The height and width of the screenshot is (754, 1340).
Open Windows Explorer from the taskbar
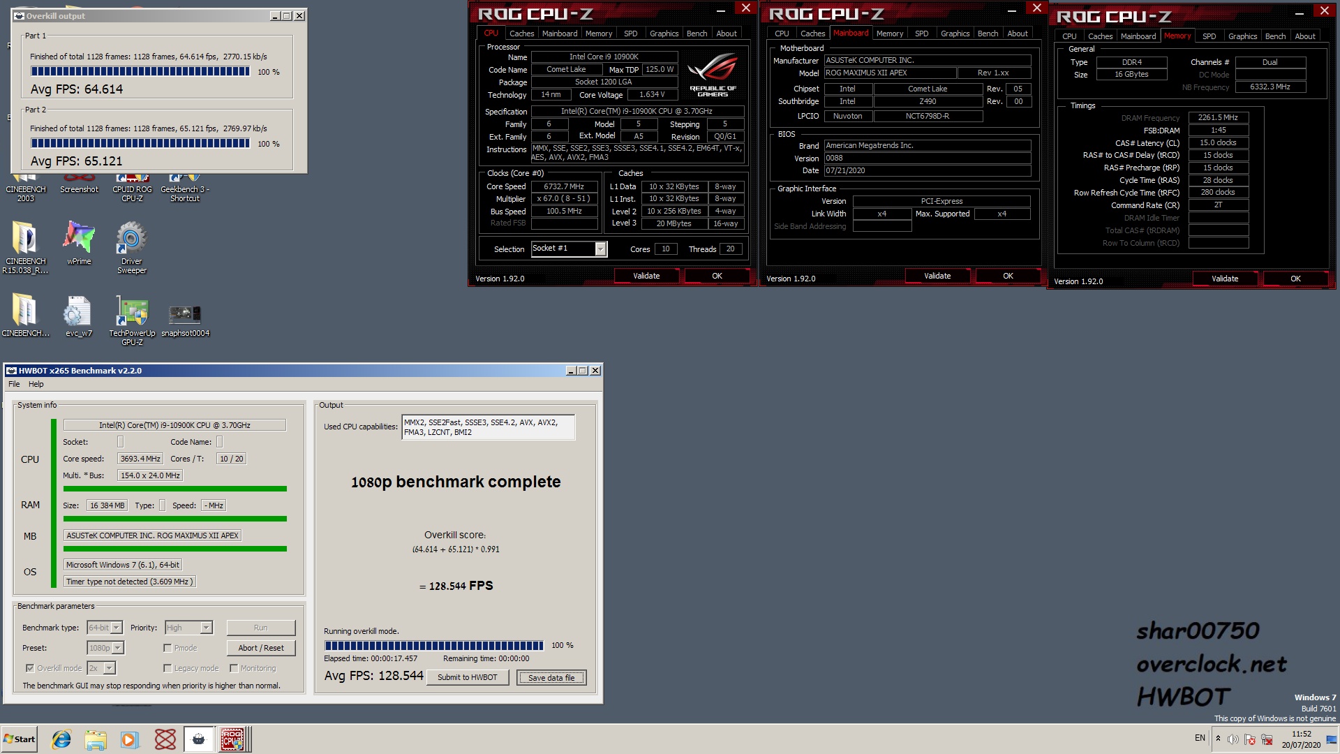[x=96, y=739]
